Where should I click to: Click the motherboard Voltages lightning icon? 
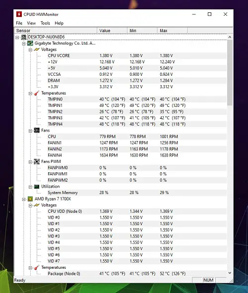[x=37, y=49]
